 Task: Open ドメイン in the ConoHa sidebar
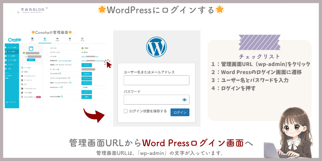pyautogui.click(x=12, y=64)
